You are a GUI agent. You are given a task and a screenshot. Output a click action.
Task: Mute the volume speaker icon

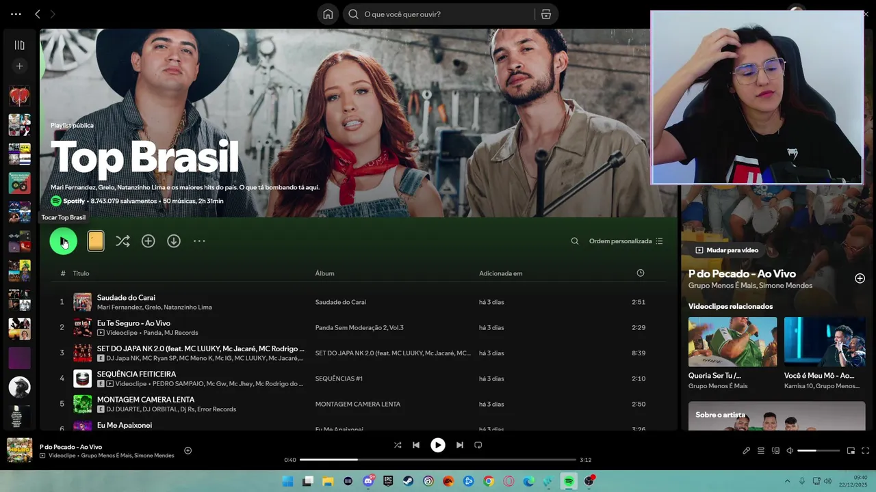[x=790, y=450]
